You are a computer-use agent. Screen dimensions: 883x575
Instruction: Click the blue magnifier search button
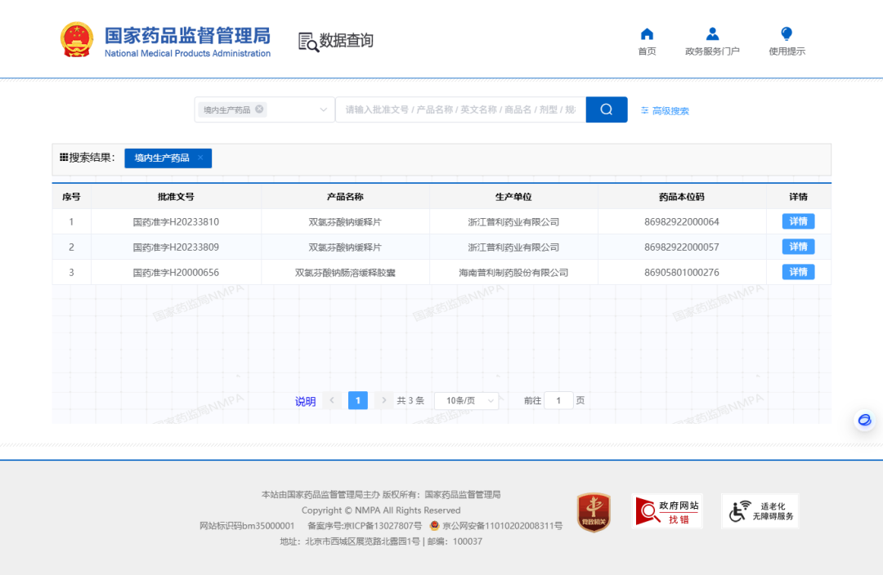point(606,109)
